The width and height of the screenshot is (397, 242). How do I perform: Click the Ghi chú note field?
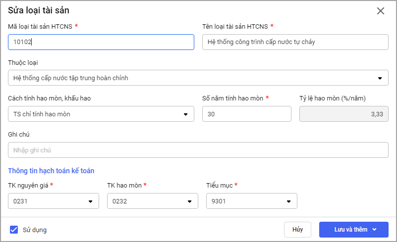point(198,150)
